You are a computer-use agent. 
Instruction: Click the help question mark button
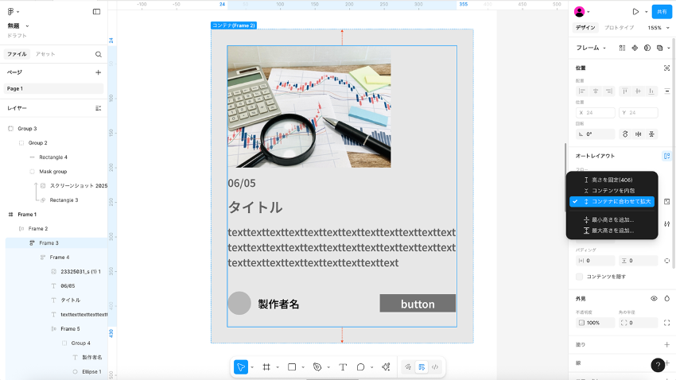658,365
